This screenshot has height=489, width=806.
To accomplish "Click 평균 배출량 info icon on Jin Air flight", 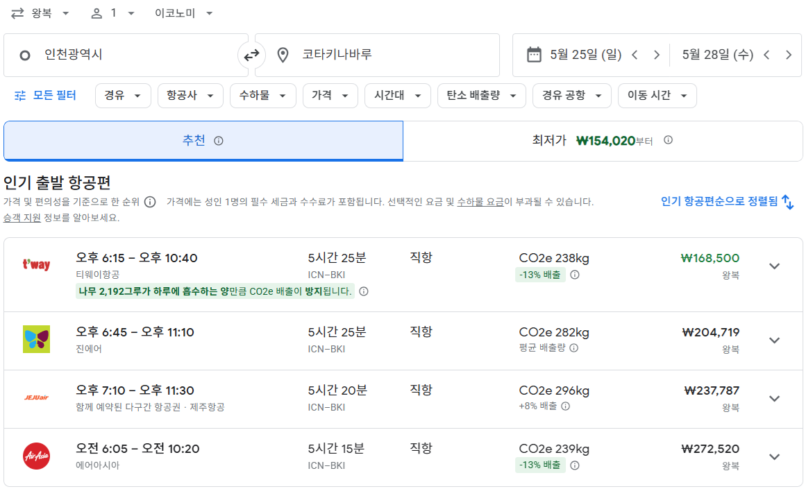I will 573,348.
